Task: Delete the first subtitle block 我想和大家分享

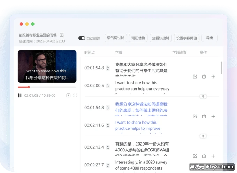Action: coord(204,77)
